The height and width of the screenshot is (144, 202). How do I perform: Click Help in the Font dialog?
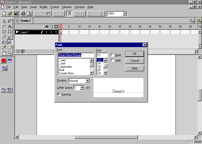point(135,68)
